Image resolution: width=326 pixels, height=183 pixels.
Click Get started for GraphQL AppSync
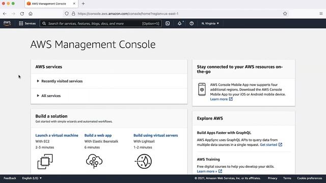(x=268, y=144)
